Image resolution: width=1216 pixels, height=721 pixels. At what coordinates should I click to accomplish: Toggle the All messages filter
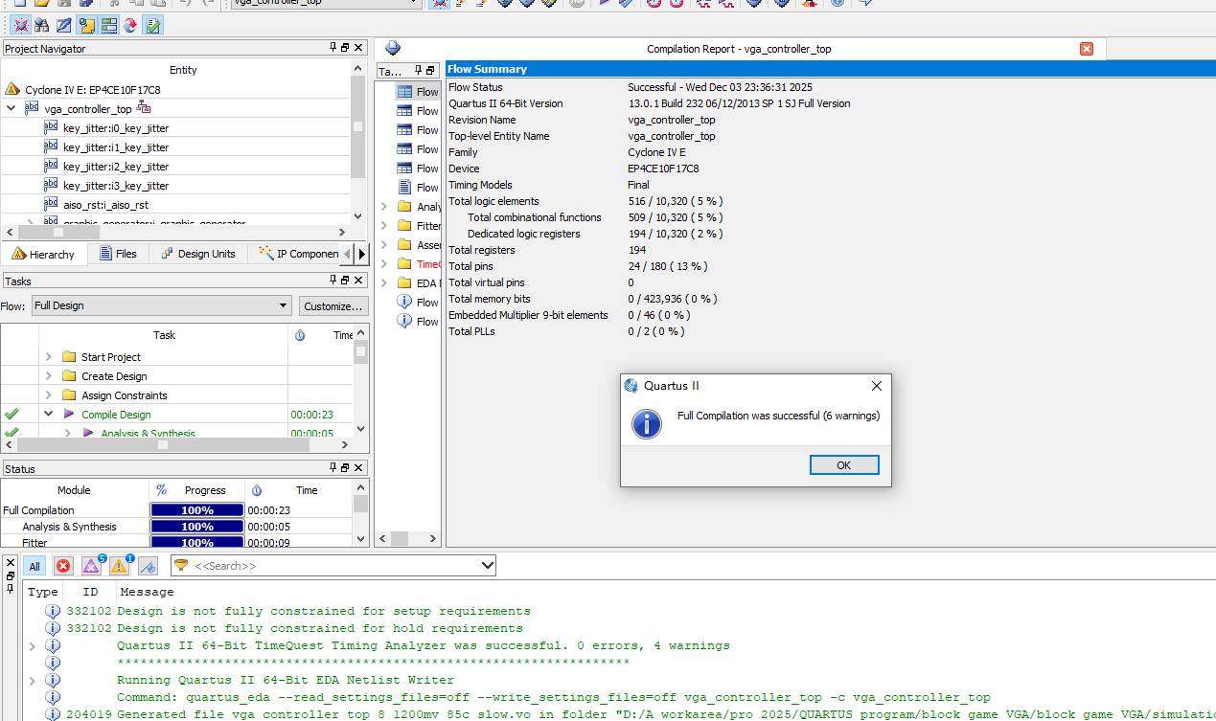tap(34, 566)
